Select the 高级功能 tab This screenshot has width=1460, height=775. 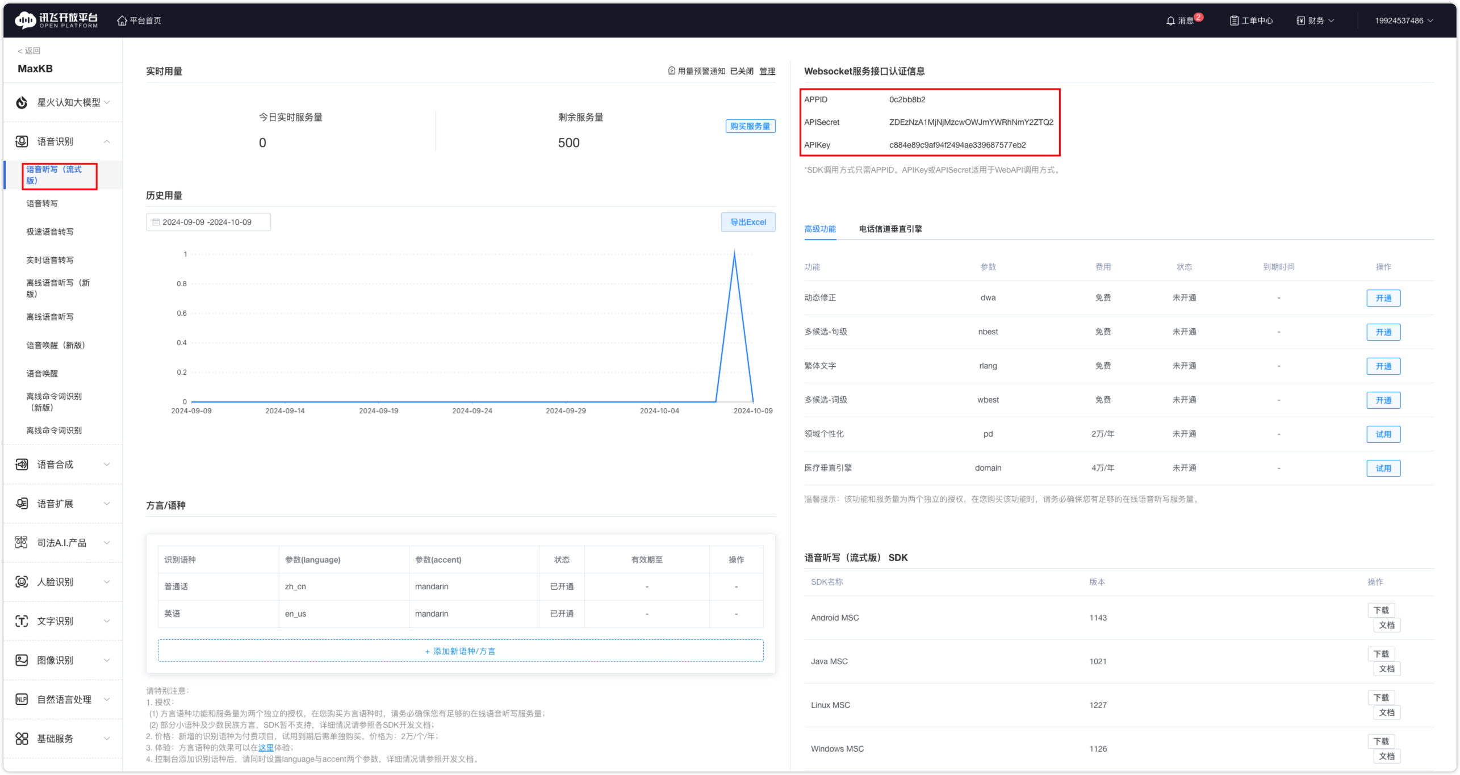click(820, 229)
